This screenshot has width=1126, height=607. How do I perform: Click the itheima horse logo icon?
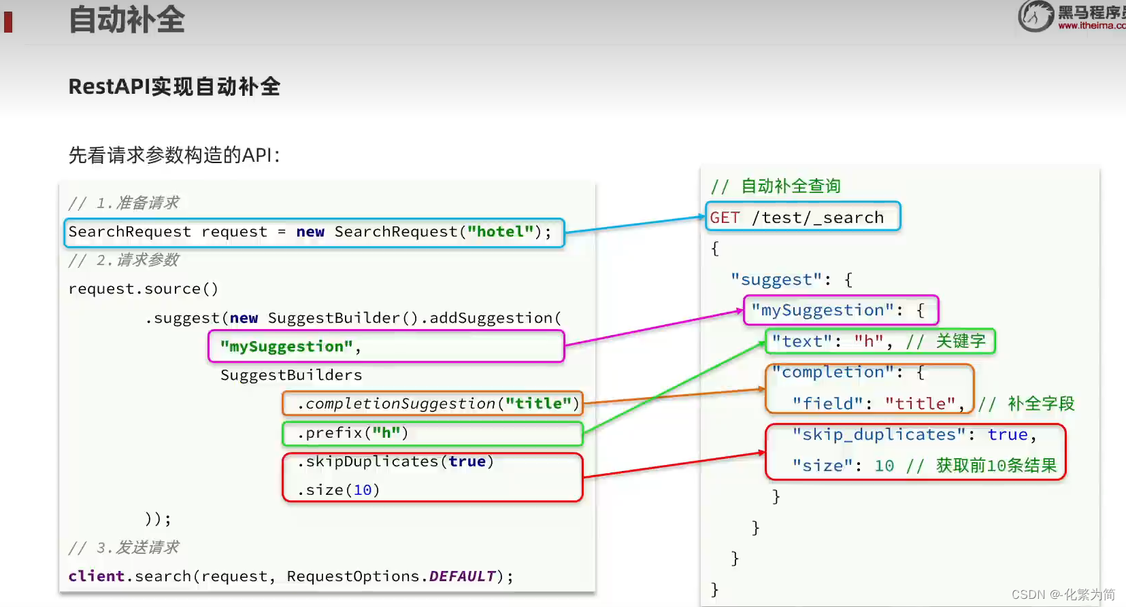pos(1036,16)
